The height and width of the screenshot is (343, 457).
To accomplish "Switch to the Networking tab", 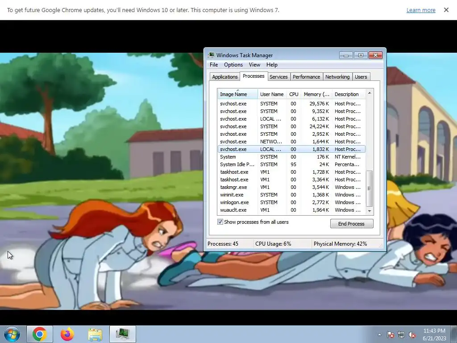I will [x=337, y=77].
